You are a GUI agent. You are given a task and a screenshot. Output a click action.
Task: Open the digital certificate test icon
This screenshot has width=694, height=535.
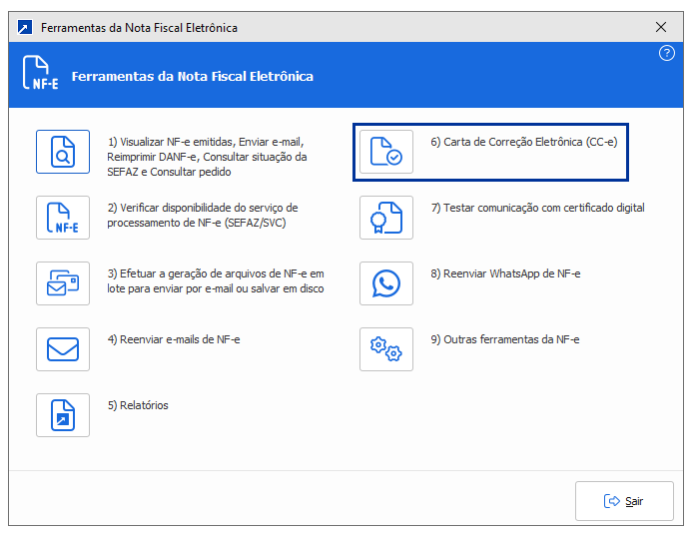coord(386,218)
